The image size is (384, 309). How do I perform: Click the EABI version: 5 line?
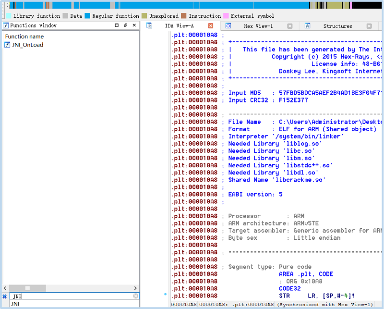[x=255, y=195]
